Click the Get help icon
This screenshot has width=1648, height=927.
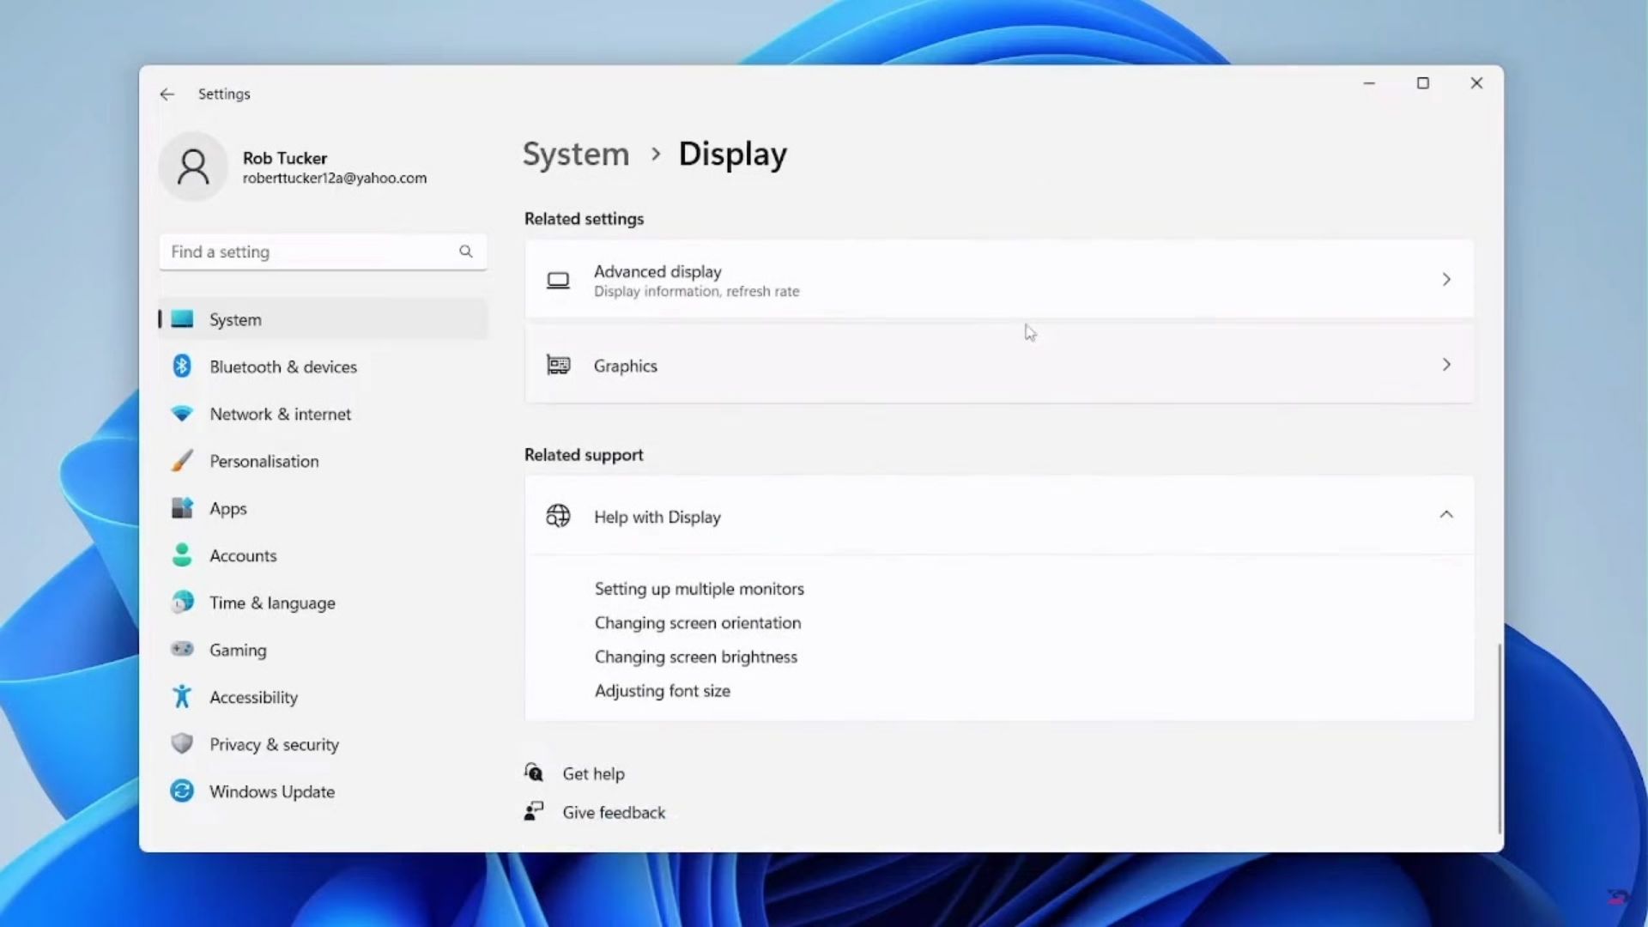point(534,773)
